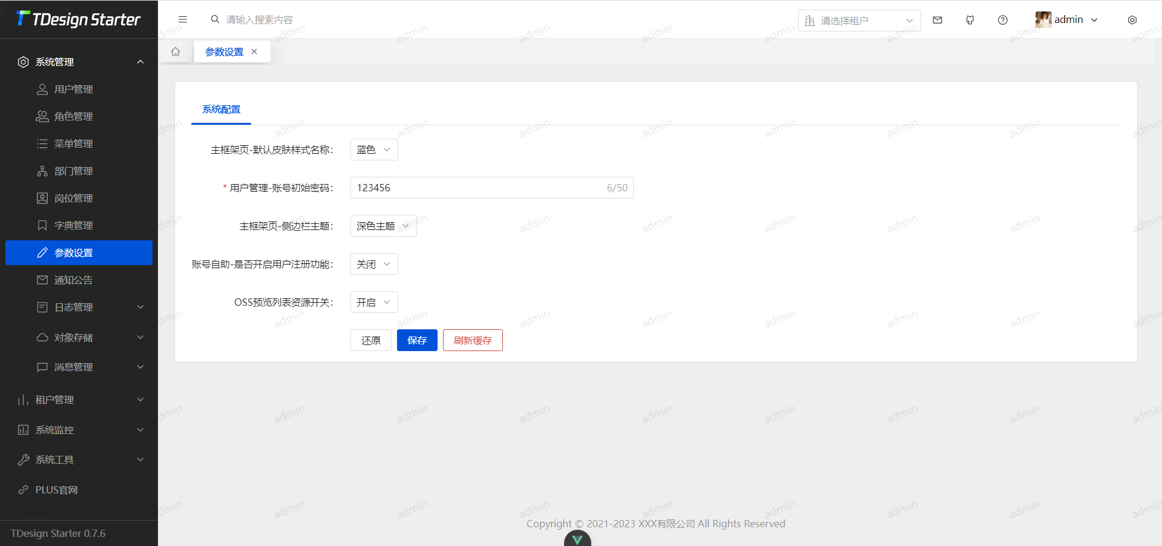The image size is (1162, 546).
Task: Select the 系统配置 tab
Action: click(x=221, y=110)
